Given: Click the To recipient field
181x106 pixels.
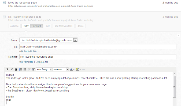Looking at the screenshot, I should (98, 47).
